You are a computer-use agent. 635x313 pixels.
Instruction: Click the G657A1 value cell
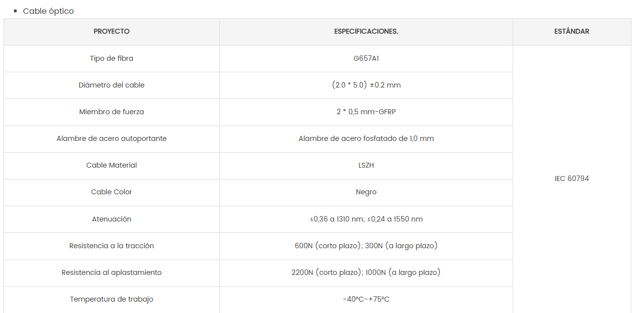[366, 58]
